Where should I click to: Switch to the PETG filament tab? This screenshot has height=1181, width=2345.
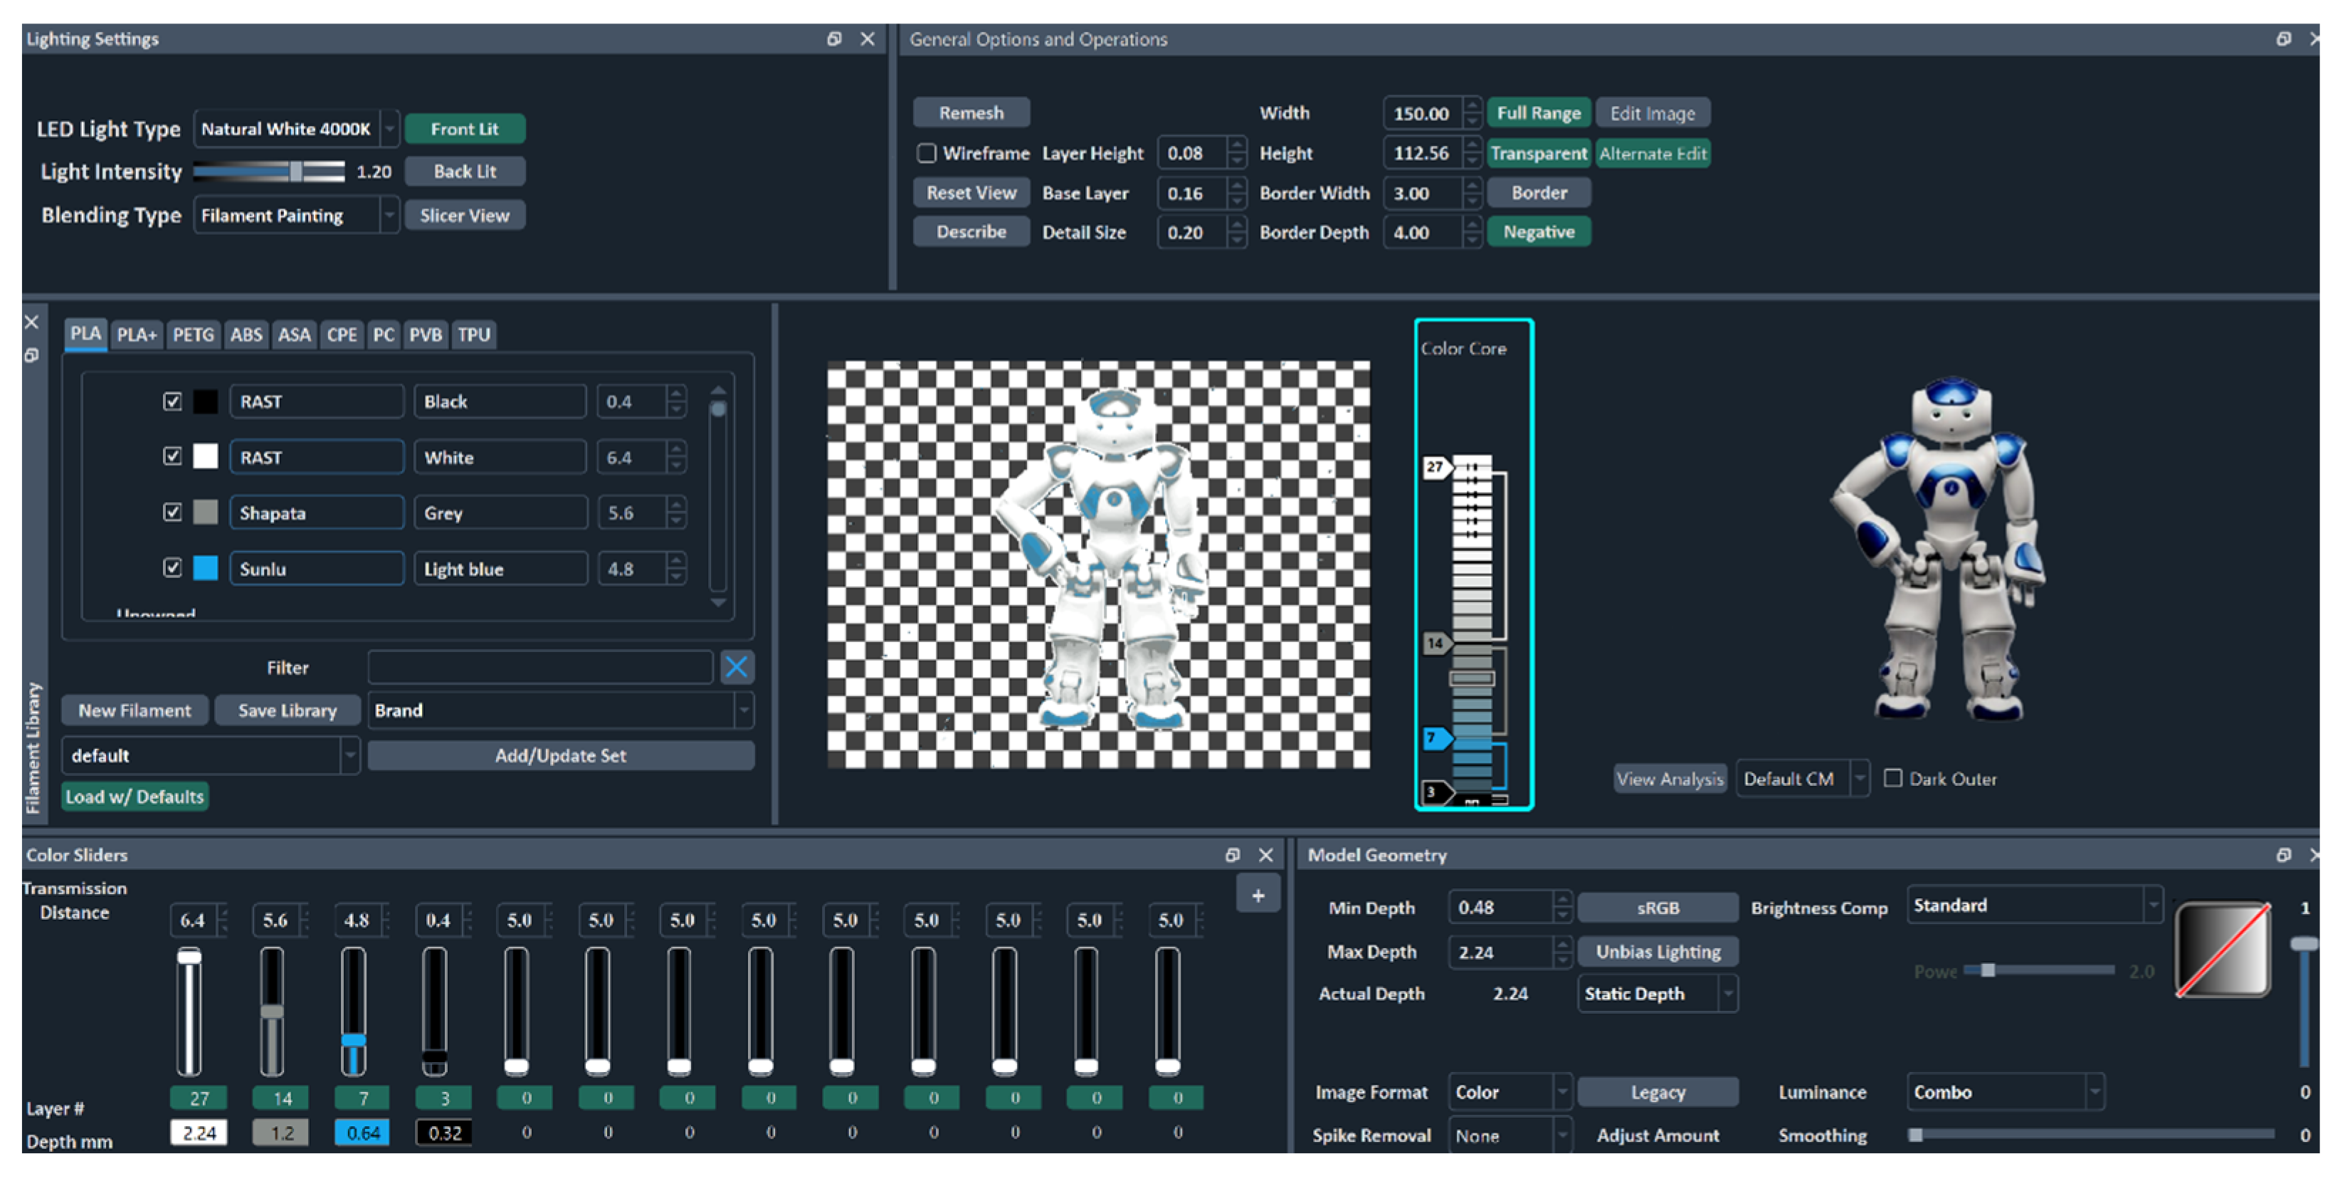pos(193,335)
